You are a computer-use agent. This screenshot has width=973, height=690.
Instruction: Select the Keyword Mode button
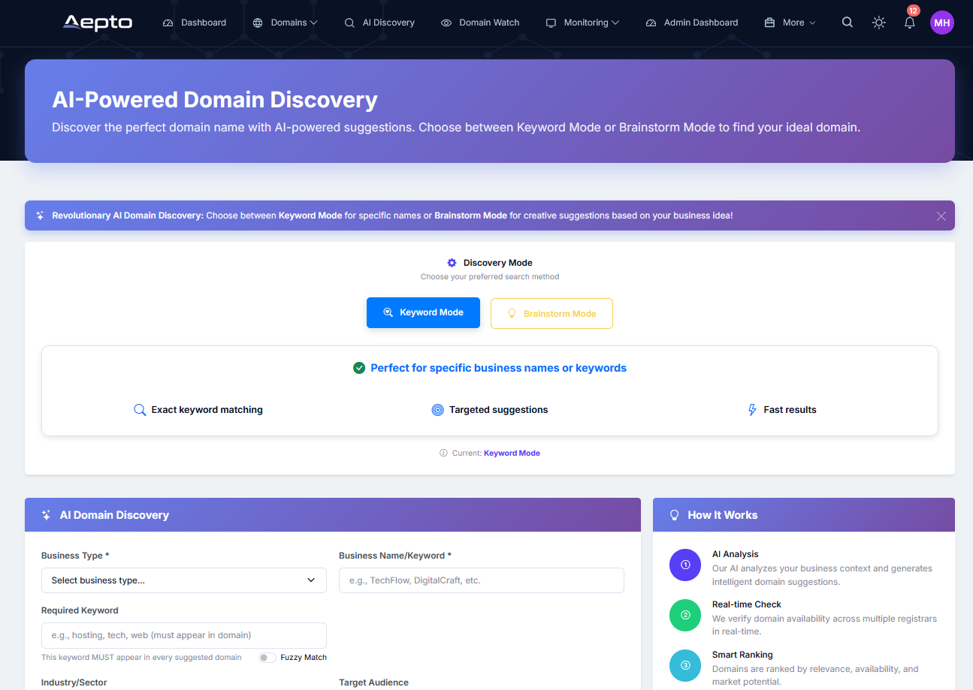click(x=423, y=312)
